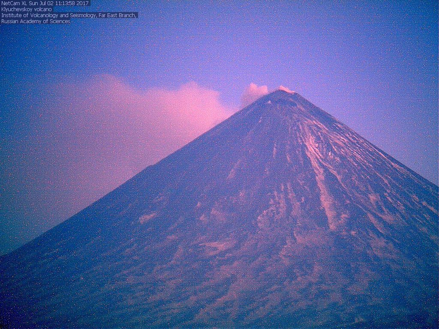Click the "Russian Academy of Sciences" text
Image resolution: width=439 pixels, height=329 pixels.
pos(36,21)
